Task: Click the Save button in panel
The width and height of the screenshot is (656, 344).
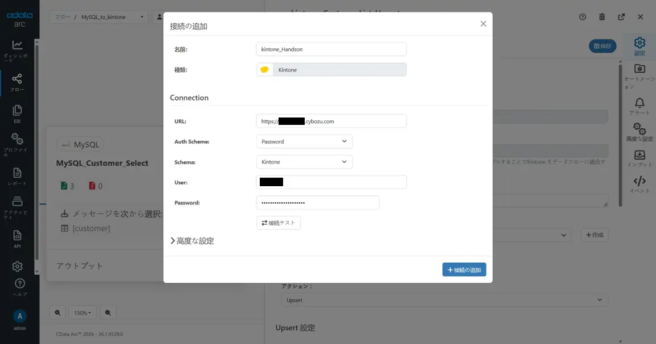Action: [x=603, y=46]
